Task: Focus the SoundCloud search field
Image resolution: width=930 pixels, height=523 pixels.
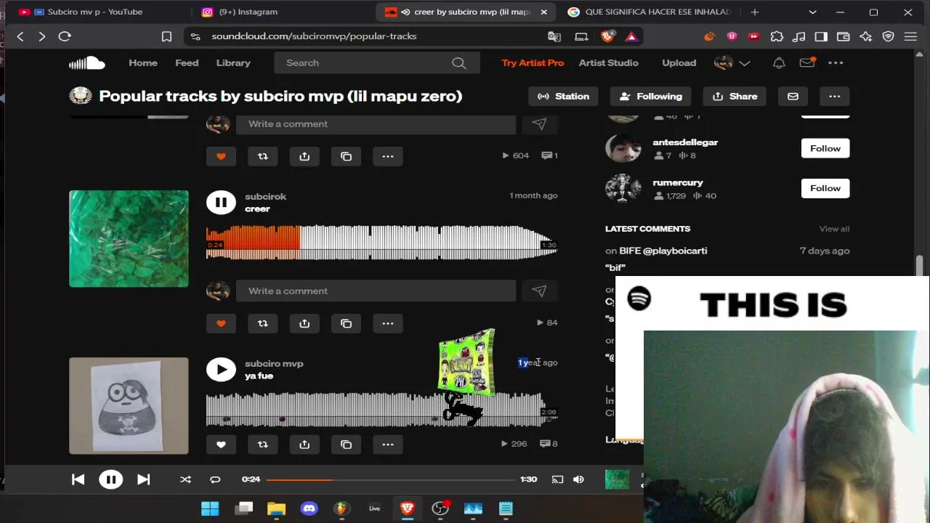Action: [x=377, y=63]
